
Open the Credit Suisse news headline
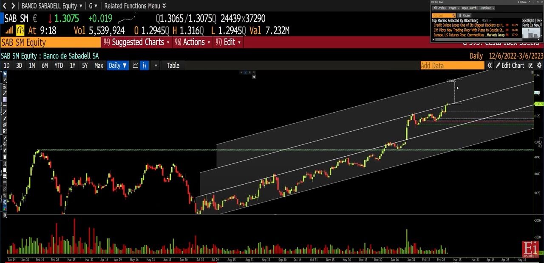coord(468,25)
